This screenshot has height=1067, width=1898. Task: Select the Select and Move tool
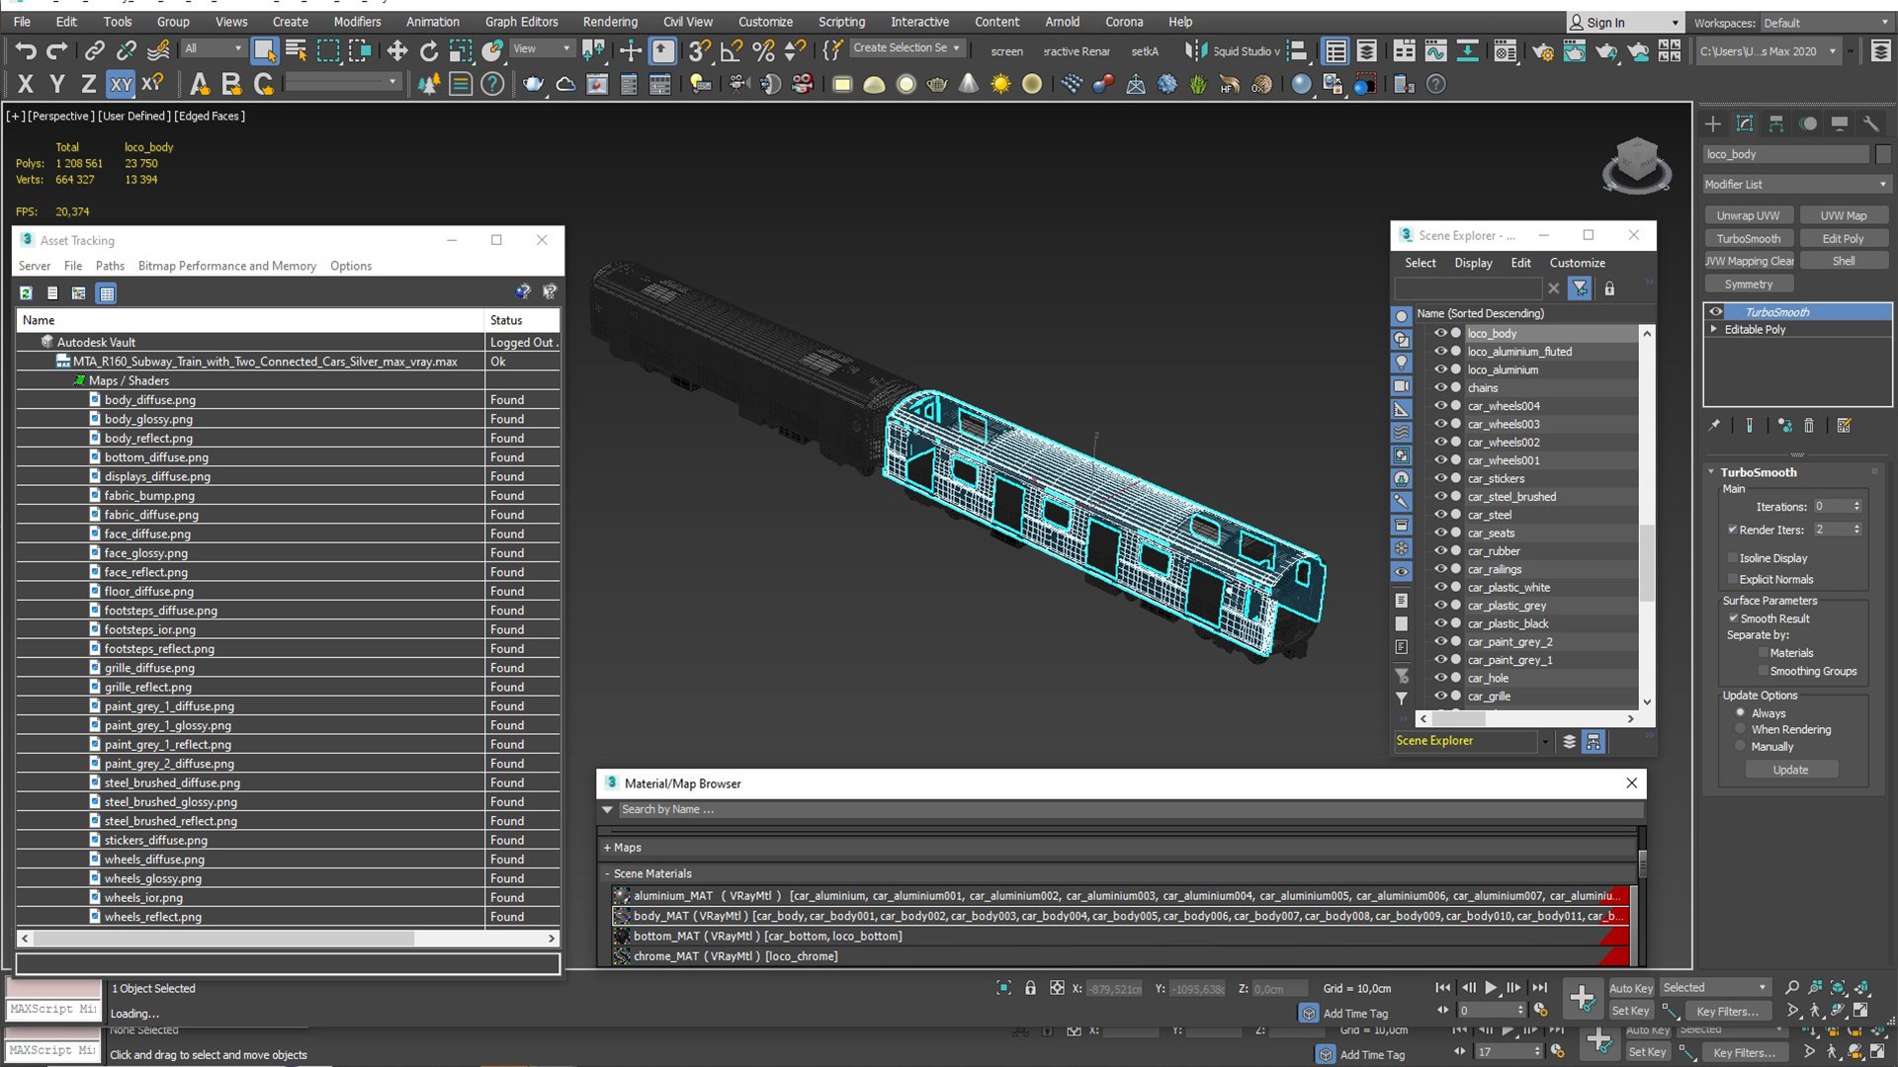[396, 50]
